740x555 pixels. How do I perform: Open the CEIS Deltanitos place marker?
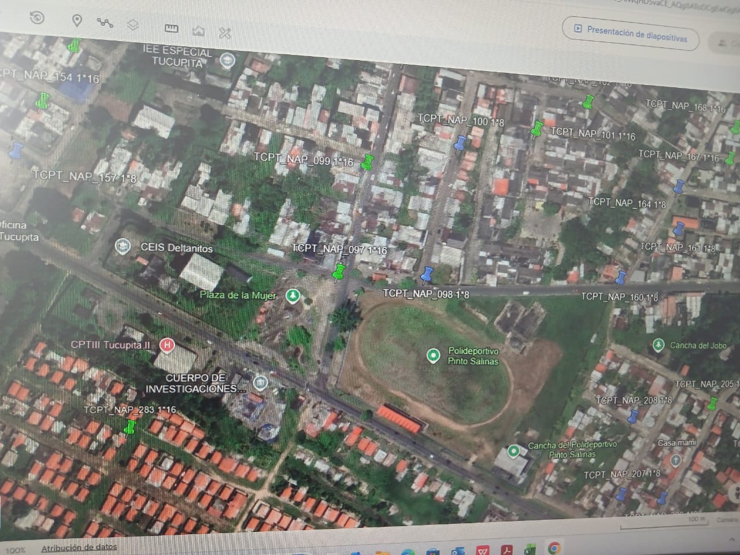pos(122,247)
